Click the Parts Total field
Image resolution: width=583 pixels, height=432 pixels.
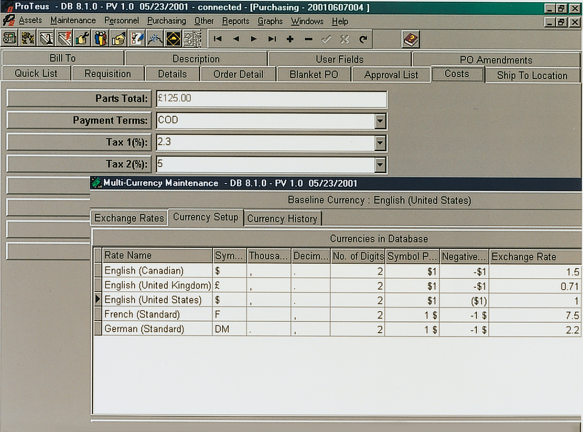click(x=271, y=99)
